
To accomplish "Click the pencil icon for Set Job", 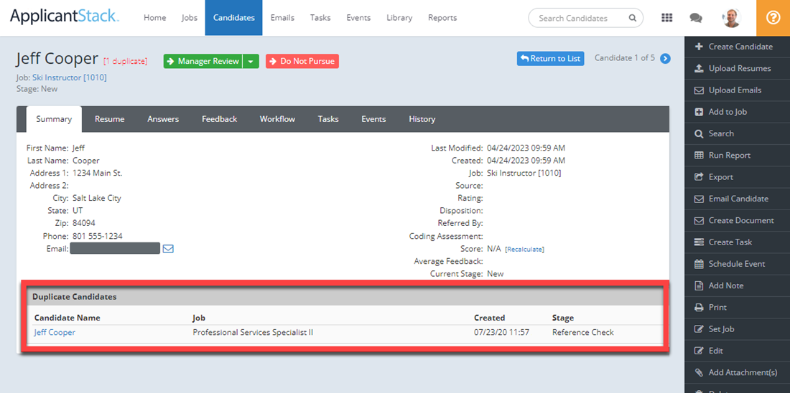I will click(x=699, y=329).
